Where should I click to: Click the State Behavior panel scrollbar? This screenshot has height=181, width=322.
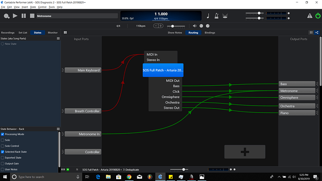(59, 149)
